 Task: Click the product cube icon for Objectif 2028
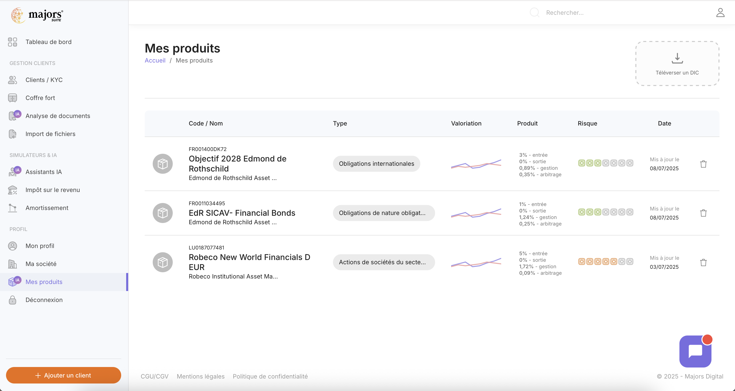(x=163, y=164)
